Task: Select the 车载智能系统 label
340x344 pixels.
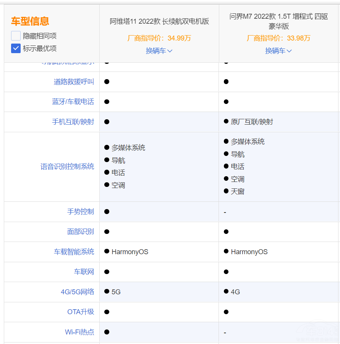Action: click(x=74, y=252)
